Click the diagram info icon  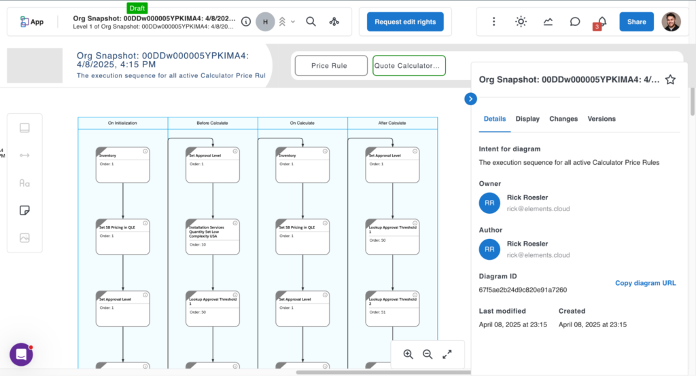click(x=245, y=22)
